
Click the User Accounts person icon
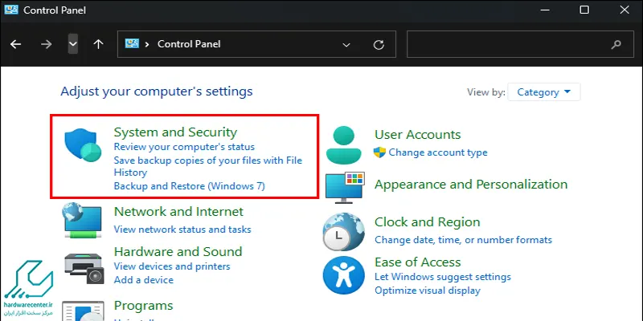pyautogui.click(x=344, y=145)
